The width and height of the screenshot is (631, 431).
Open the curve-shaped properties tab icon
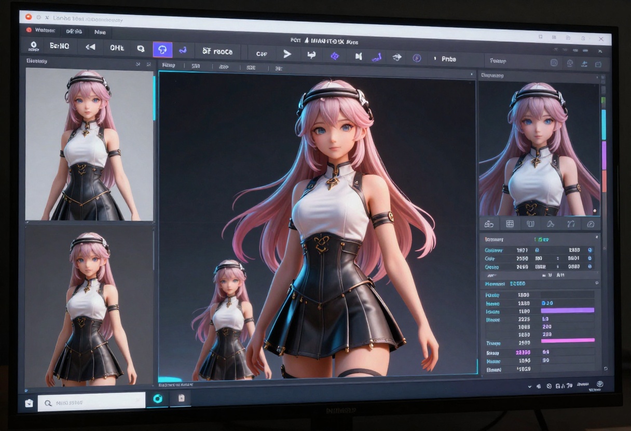pyautogui.click(x=570, y=224)
